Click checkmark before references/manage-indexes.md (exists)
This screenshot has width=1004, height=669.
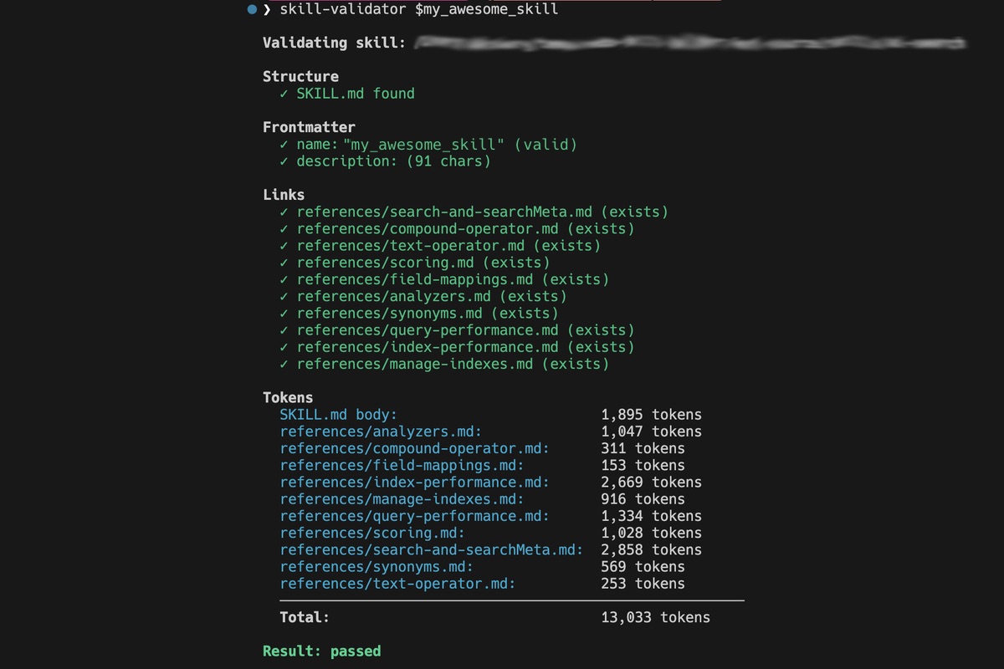(284, 364)
